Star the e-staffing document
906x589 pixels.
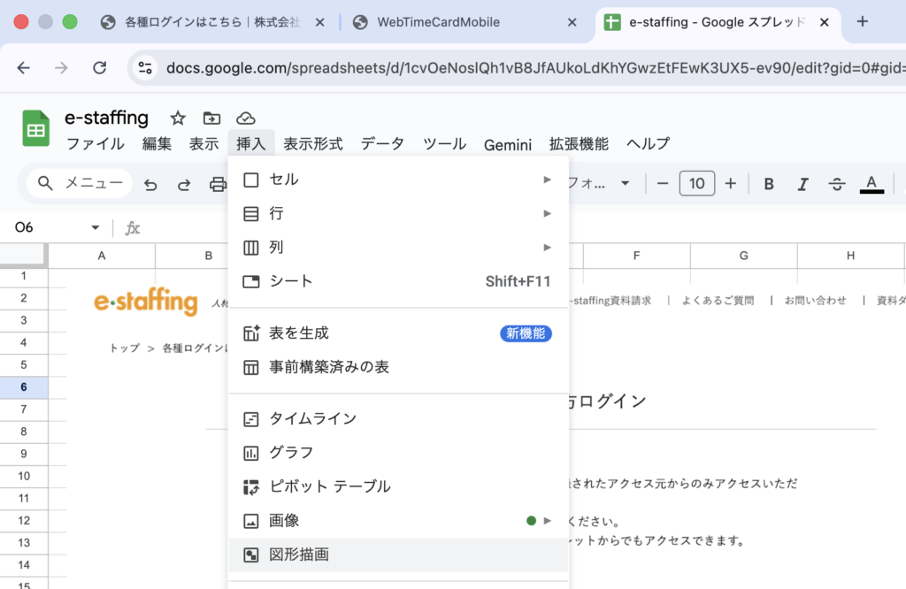pos(178,119)
